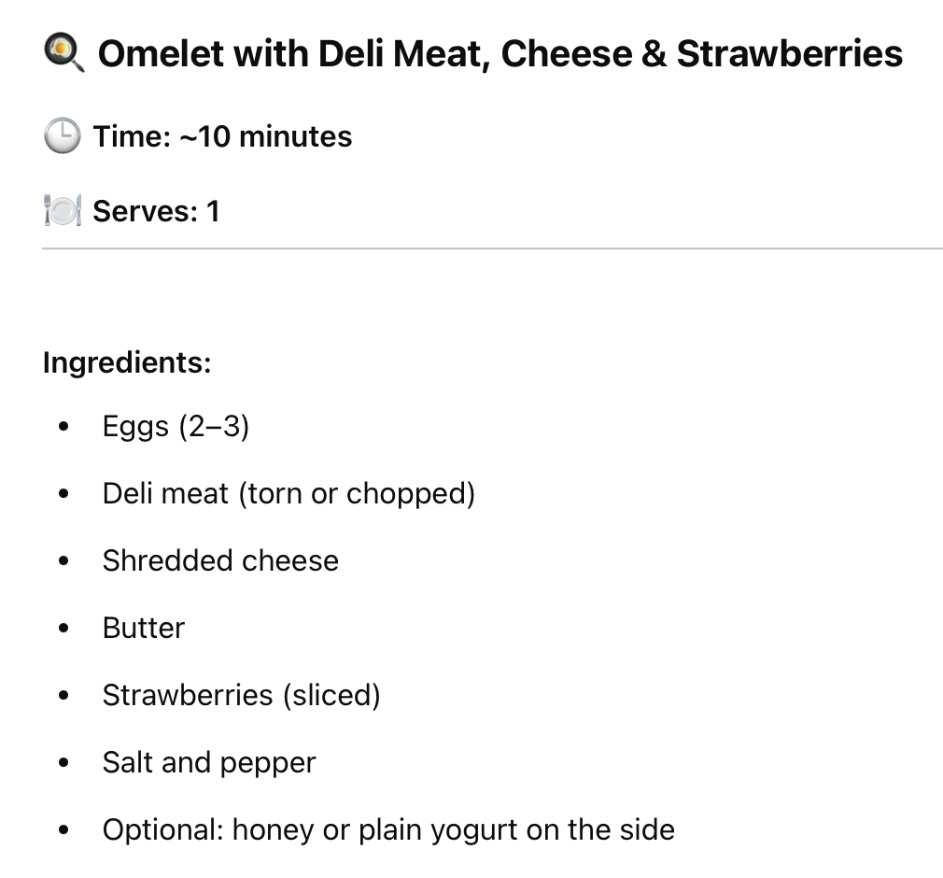
Task: Click the bullet before Eggs (2–3)
Action: (x=63, y=427)
